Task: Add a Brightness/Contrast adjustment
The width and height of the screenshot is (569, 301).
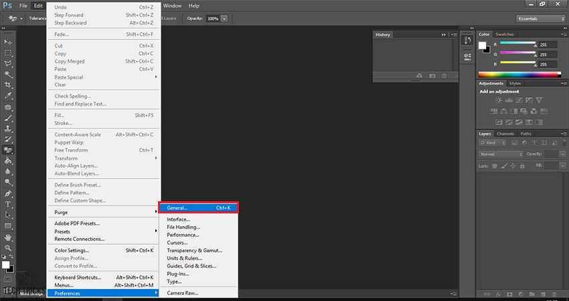Action: tap(499, 100)
